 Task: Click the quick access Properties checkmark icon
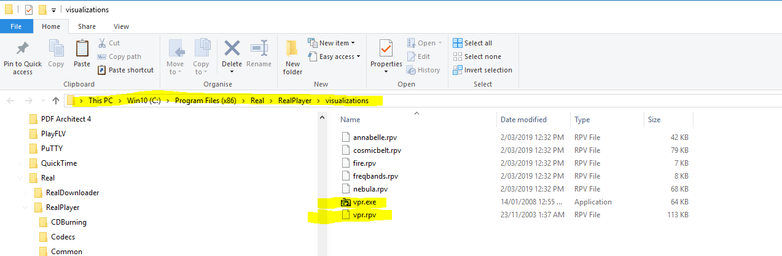[28, 10]
